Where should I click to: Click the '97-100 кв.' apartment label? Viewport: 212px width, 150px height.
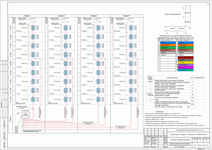[117, 94]
